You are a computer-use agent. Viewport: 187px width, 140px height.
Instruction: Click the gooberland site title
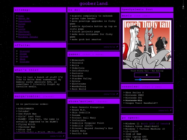[x=93, y=3]
